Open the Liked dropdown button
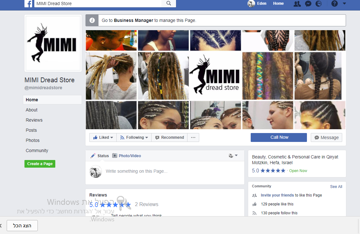 [103, 137]
